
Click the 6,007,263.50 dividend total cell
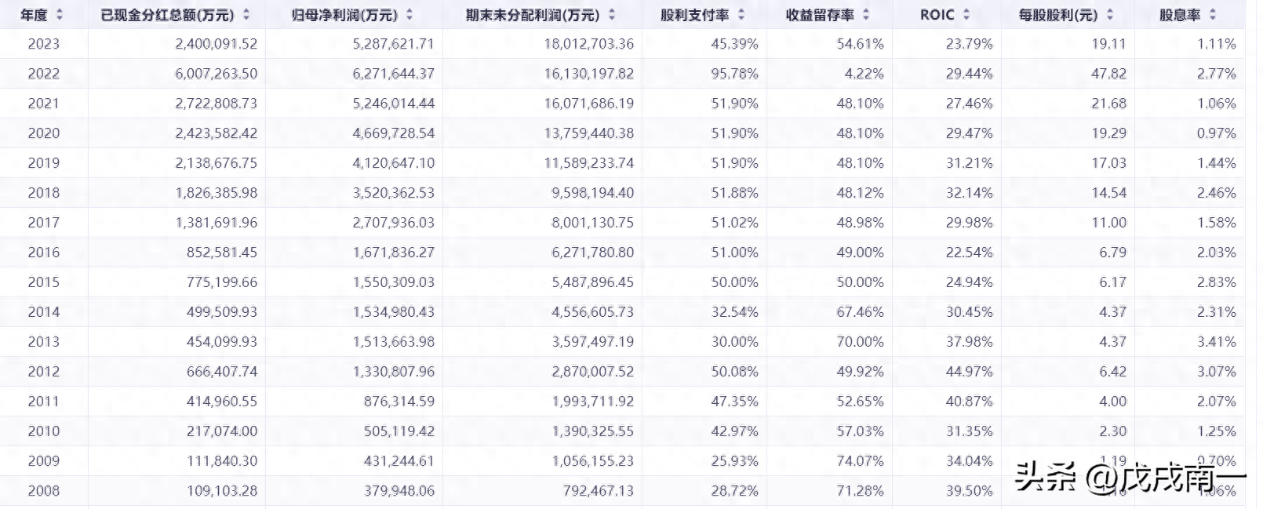(217, 74)
